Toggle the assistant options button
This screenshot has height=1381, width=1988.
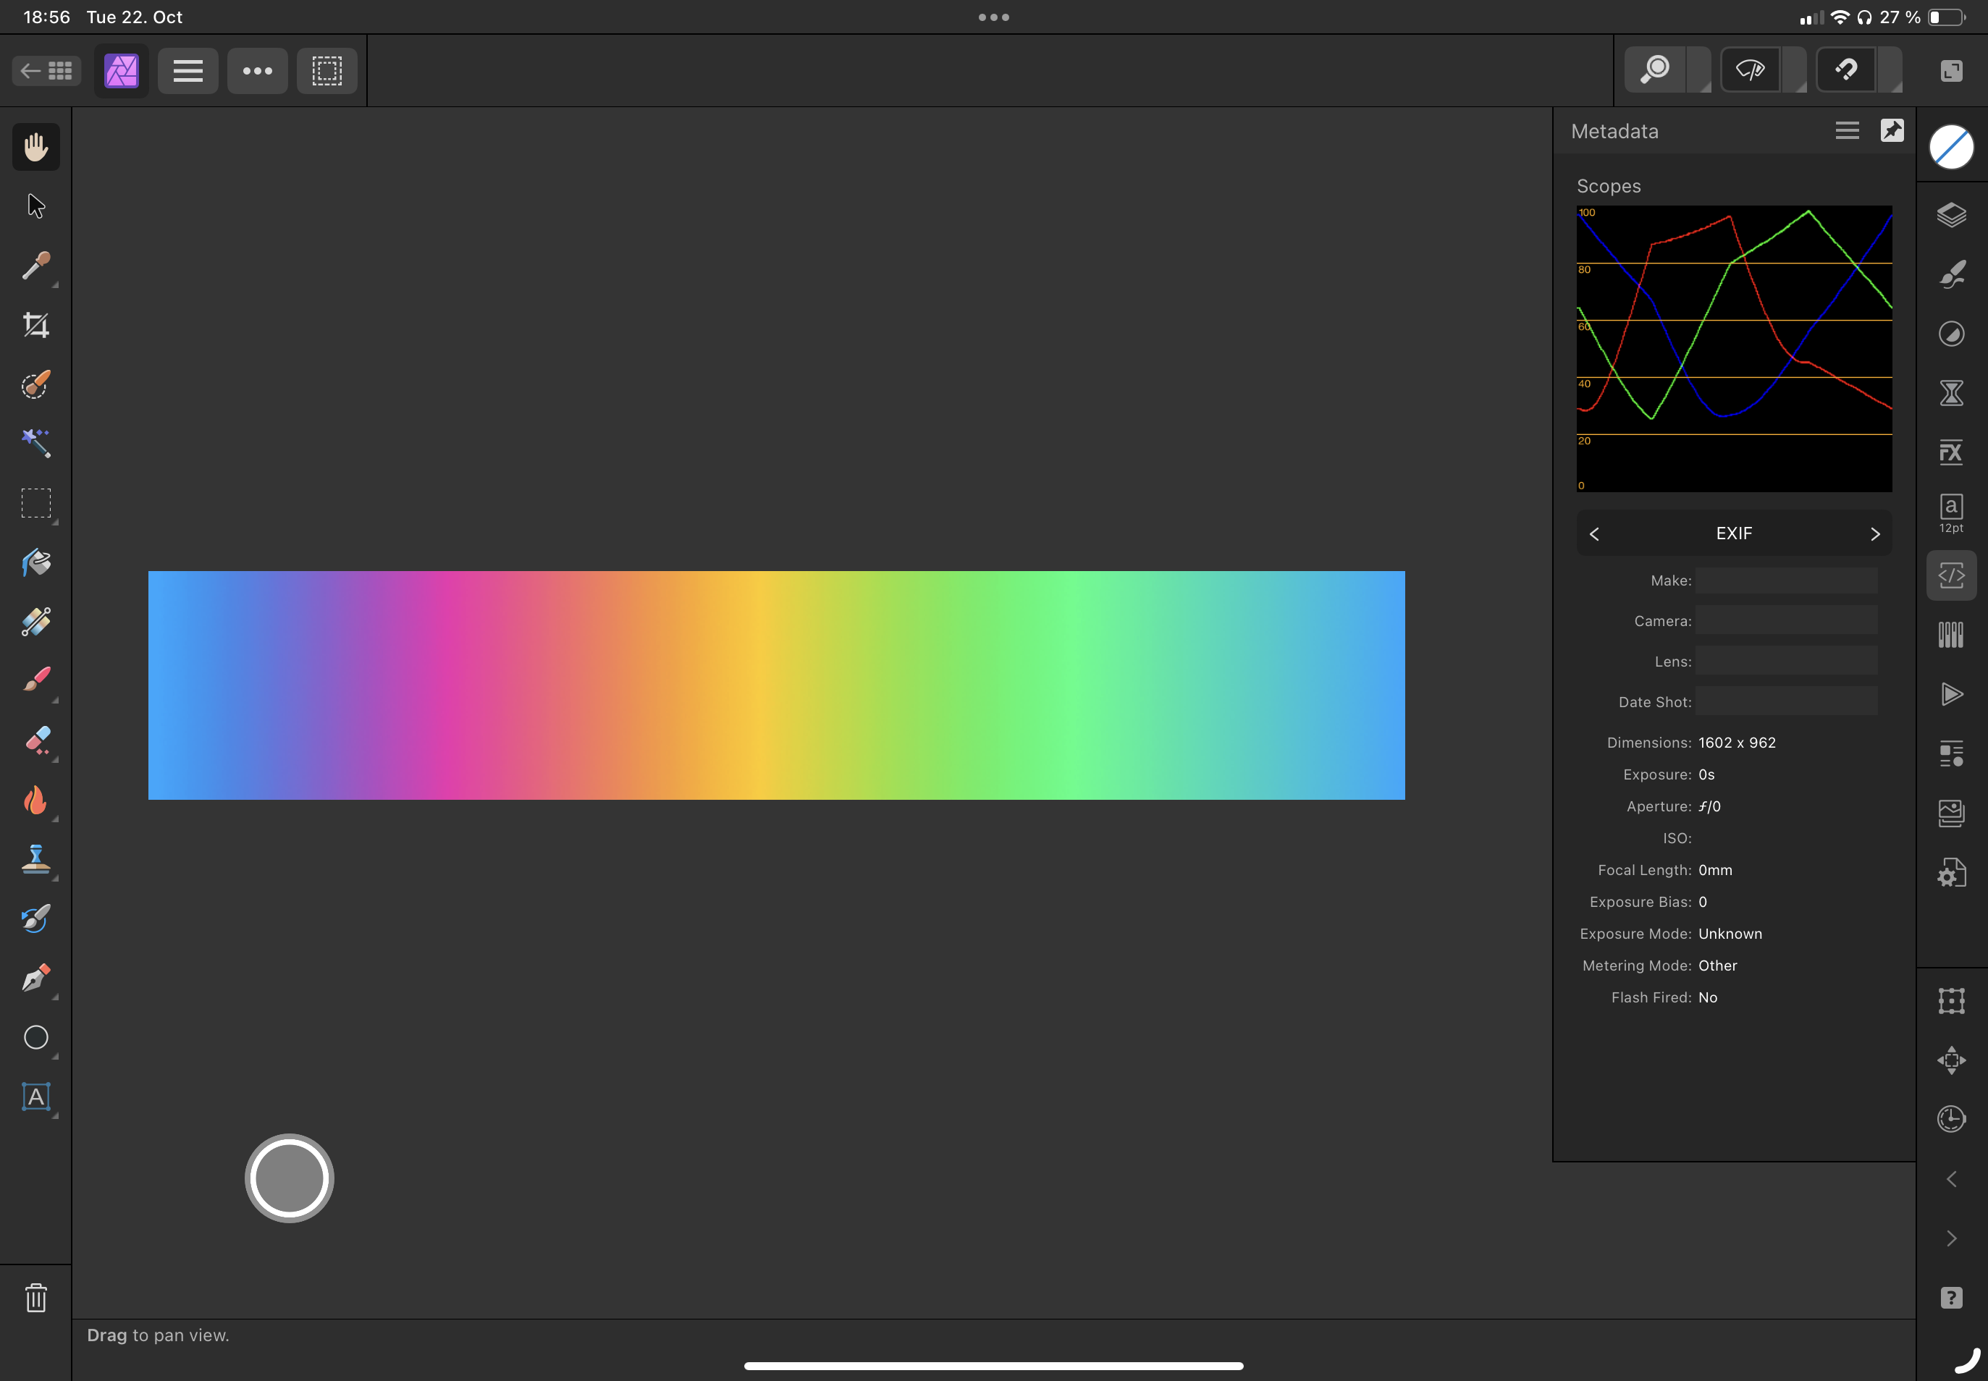pyautogui.click(x=1750, y=70)
